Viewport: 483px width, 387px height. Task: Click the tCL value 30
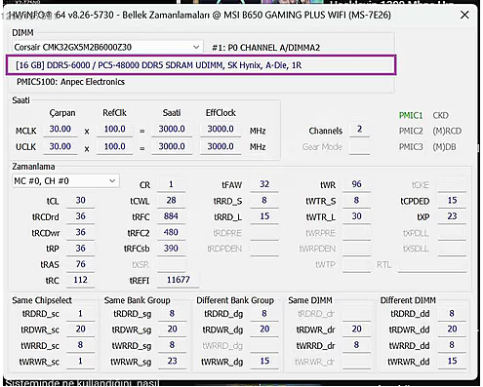pyautogui.click(x=81, y=201)
